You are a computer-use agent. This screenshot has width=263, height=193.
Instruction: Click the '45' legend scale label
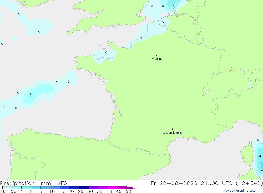pos(119,191)
